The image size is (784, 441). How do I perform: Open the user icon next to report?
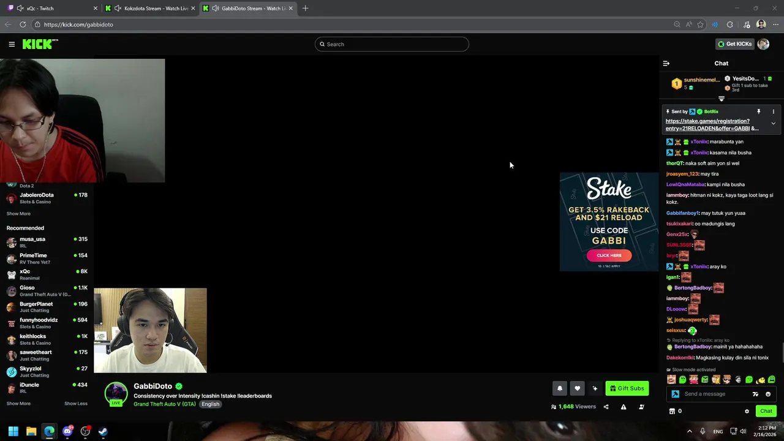[x=641, y=407]
